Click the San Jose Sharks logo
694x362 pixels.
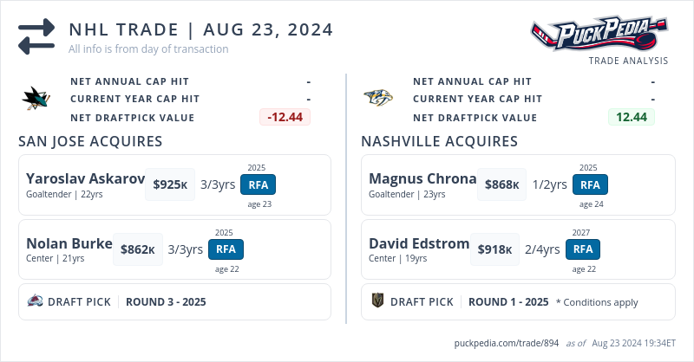(x=36, y=99)
